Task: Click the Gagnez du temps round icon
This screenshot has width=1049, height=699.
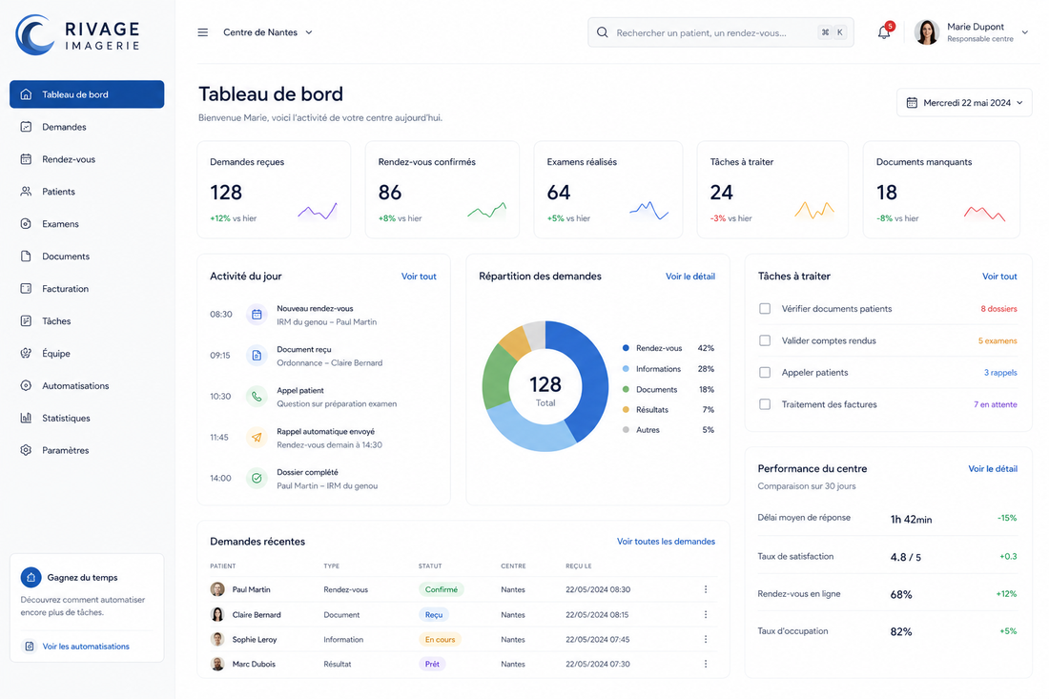Action: 31,577
